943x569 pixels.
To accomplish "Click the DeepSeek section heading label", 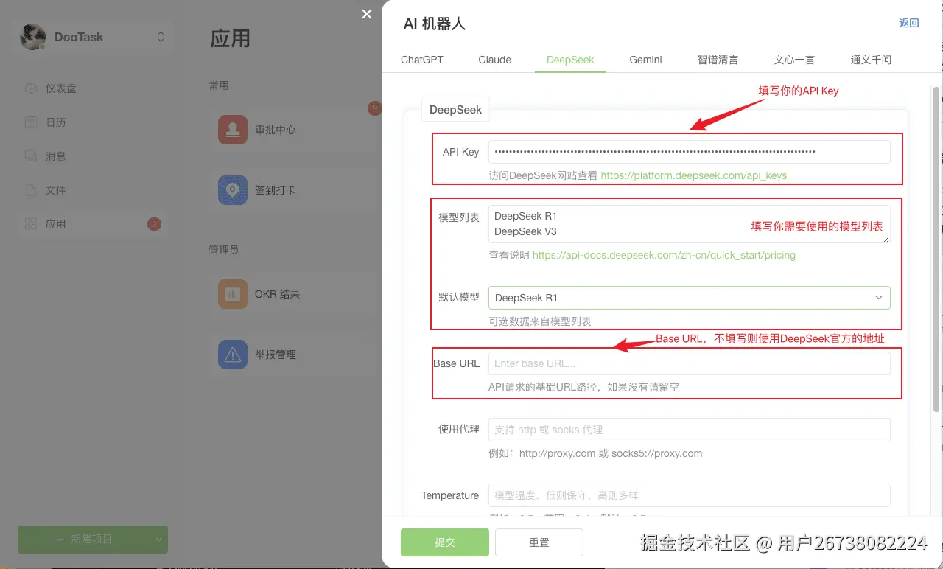I will 455,110.
